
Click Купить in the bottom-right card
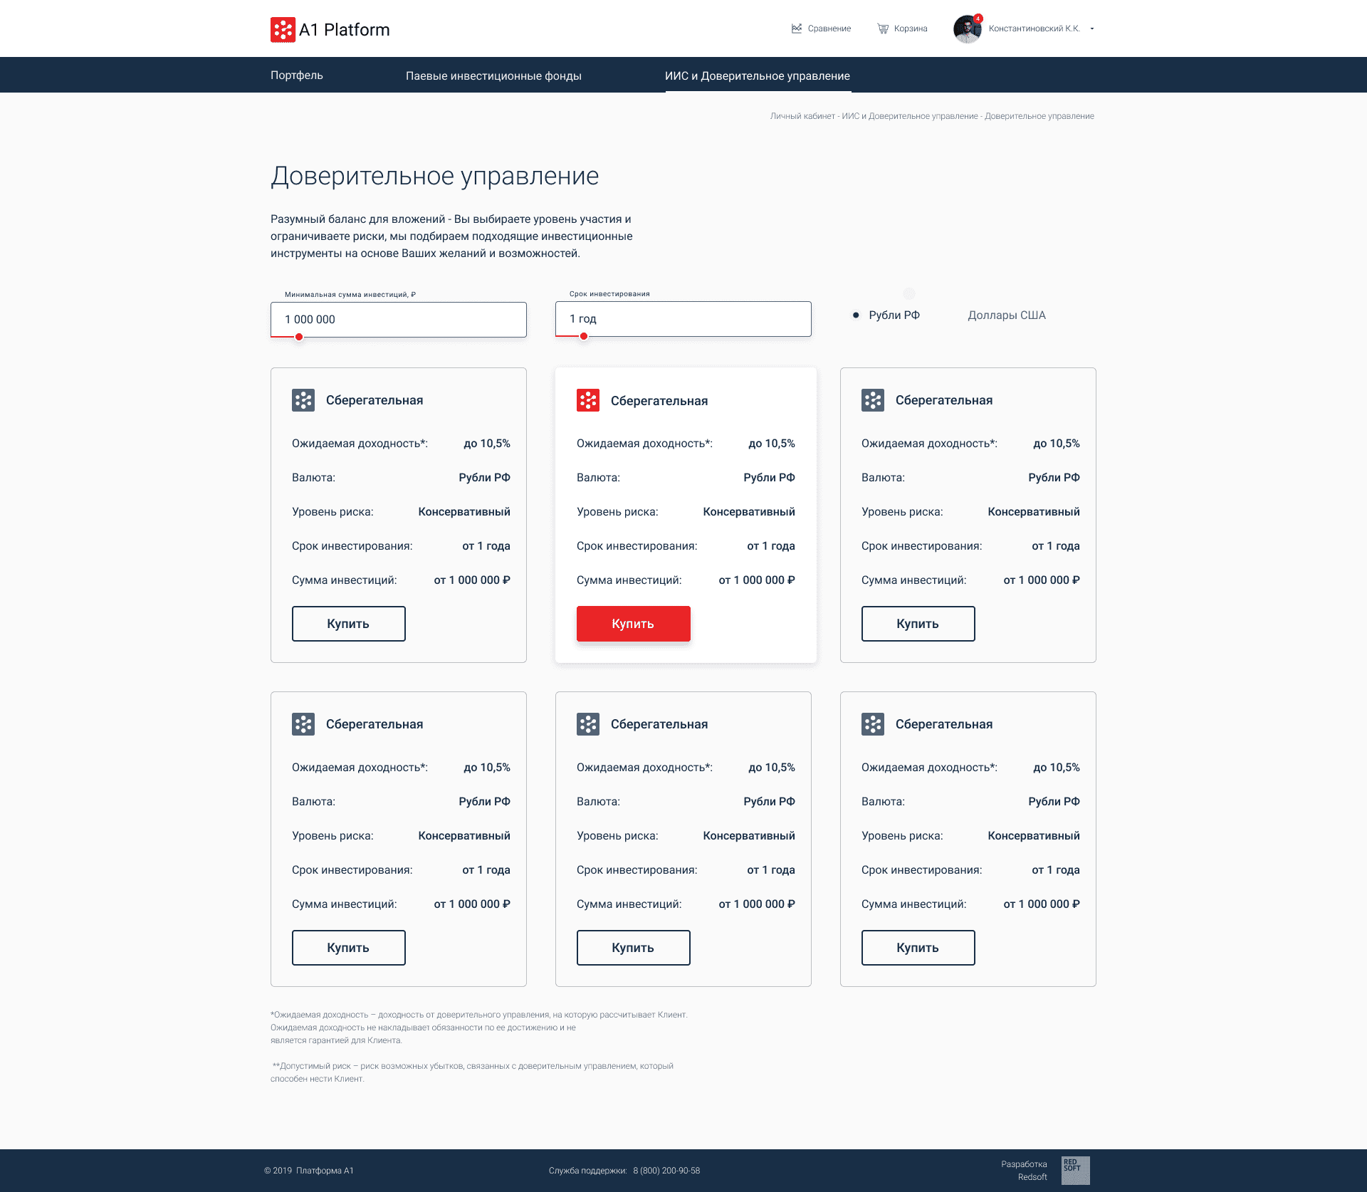918,948
